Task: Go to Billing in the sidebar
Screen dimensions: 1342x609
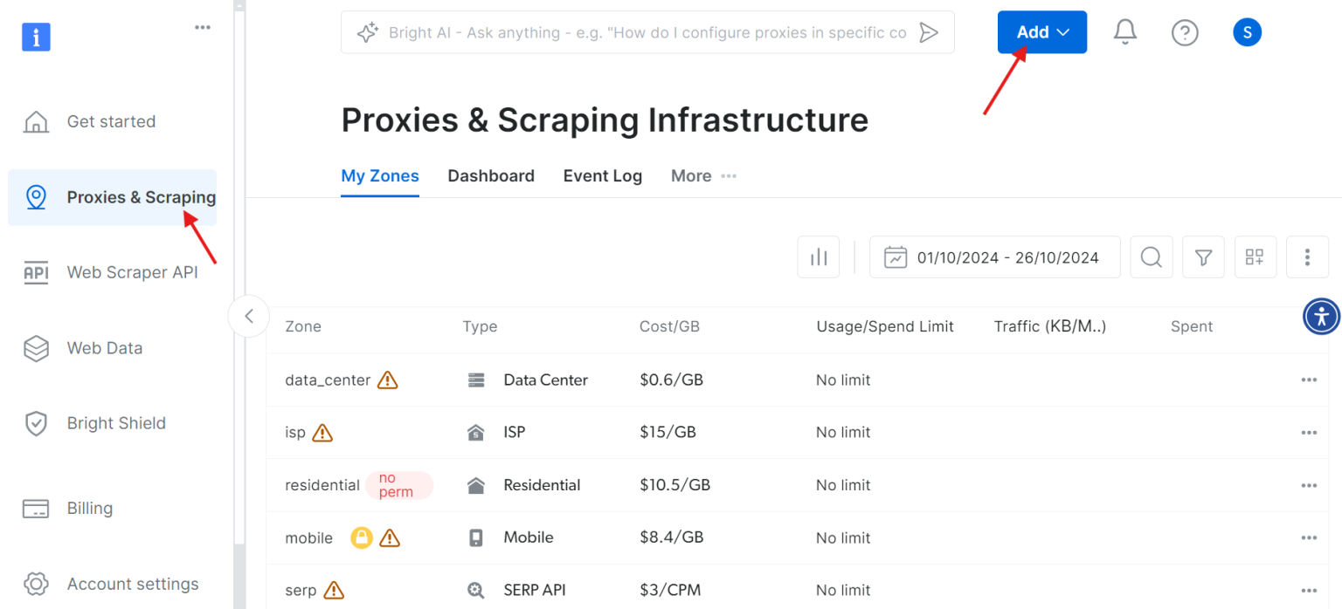Action: tap(90, 508)
